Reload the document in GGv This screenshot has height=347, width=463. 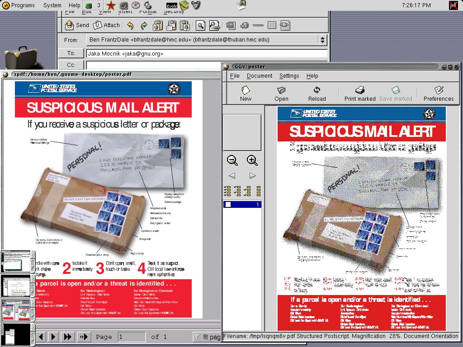(317, 94)
